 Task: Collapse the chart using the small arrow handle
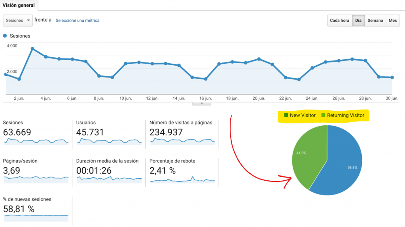click(202, 104)
